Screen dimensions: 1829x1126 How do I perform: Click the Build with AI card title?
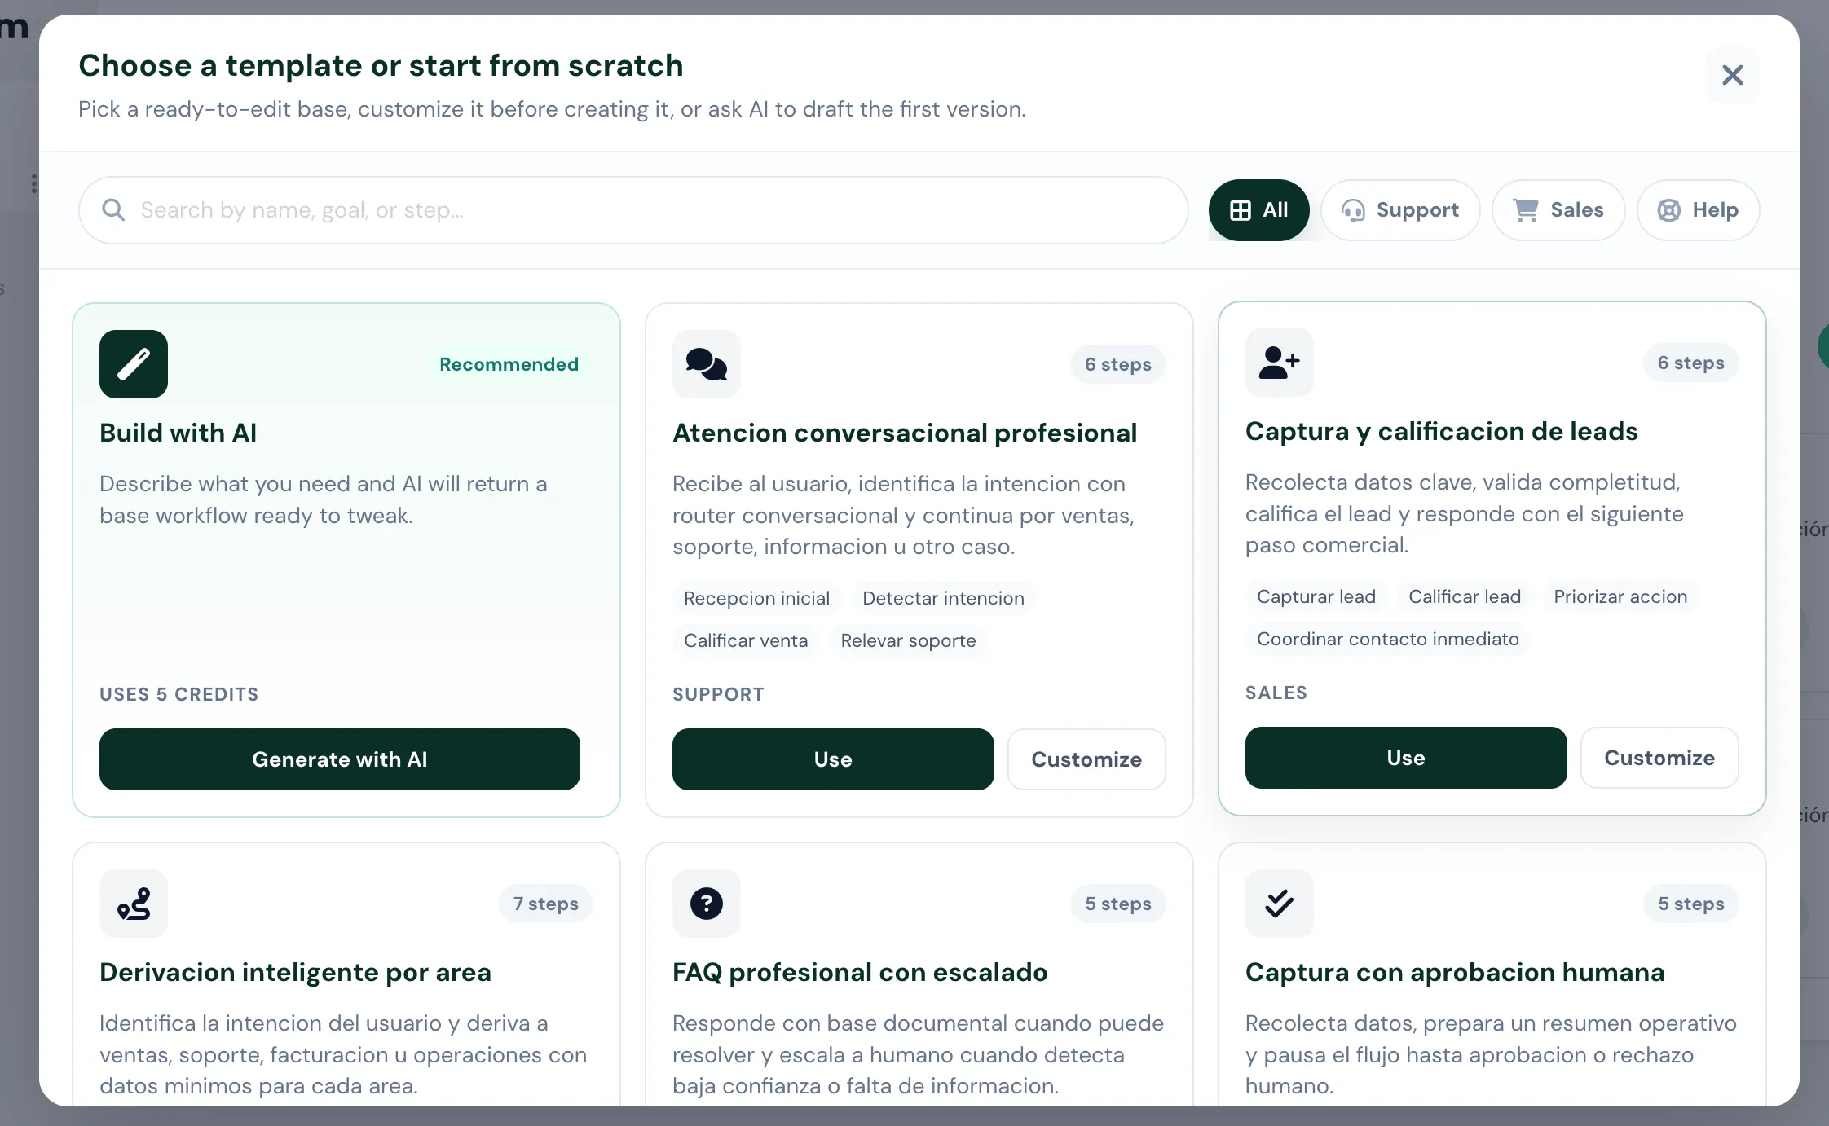click(178, 433)
